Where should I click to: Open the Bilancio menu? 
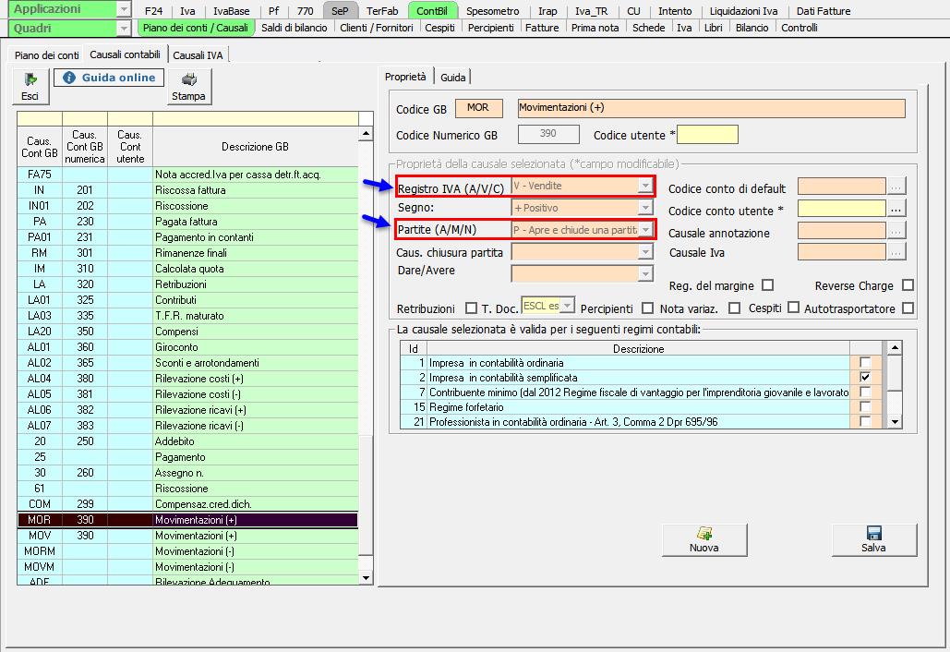point(752,28)
